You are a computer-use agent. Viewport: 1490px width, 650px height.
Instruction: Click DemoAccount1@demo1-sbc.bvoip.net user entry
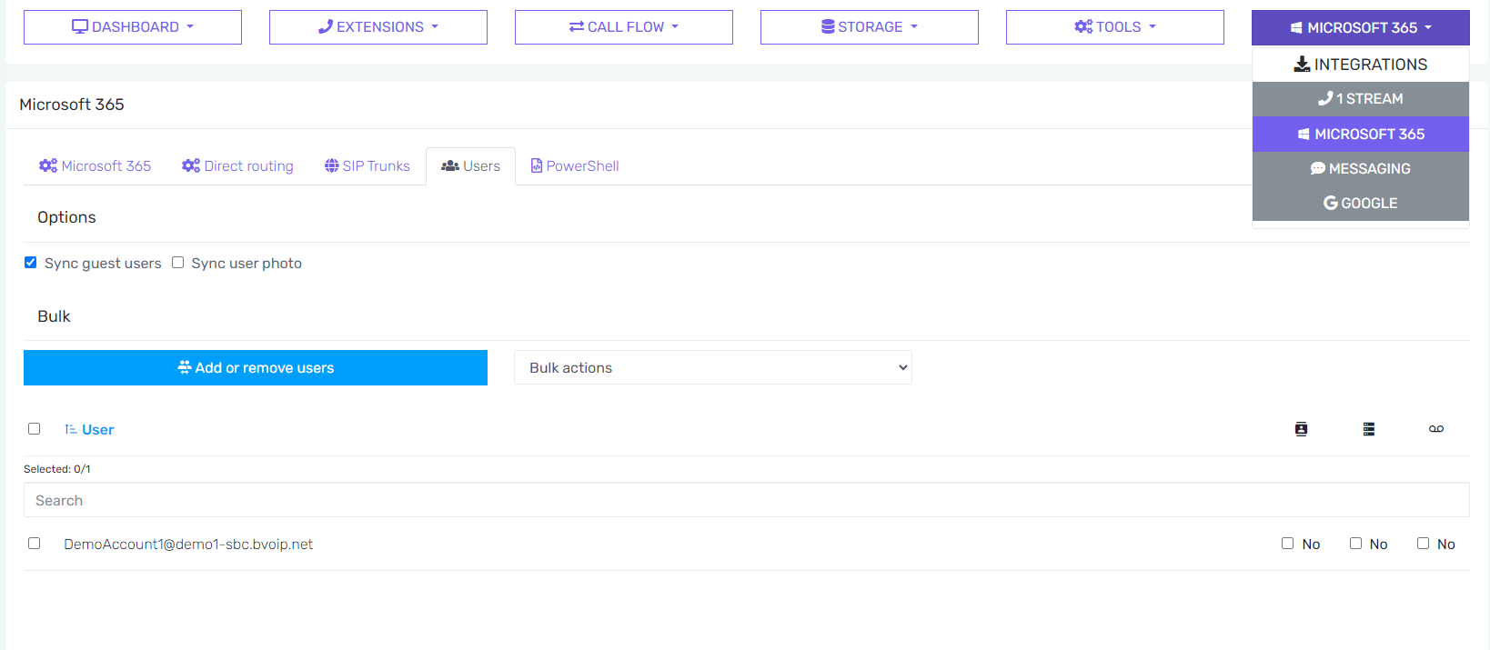[x=188, y=545]
